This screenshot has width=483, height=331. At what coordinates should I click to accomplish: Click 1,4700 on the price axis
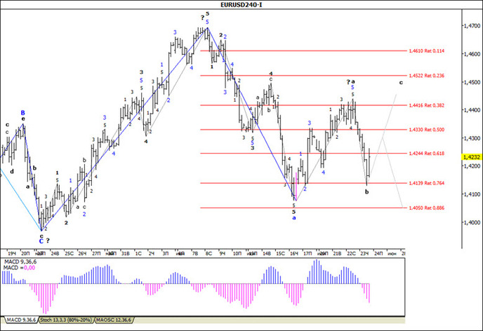tap(472, 25)
